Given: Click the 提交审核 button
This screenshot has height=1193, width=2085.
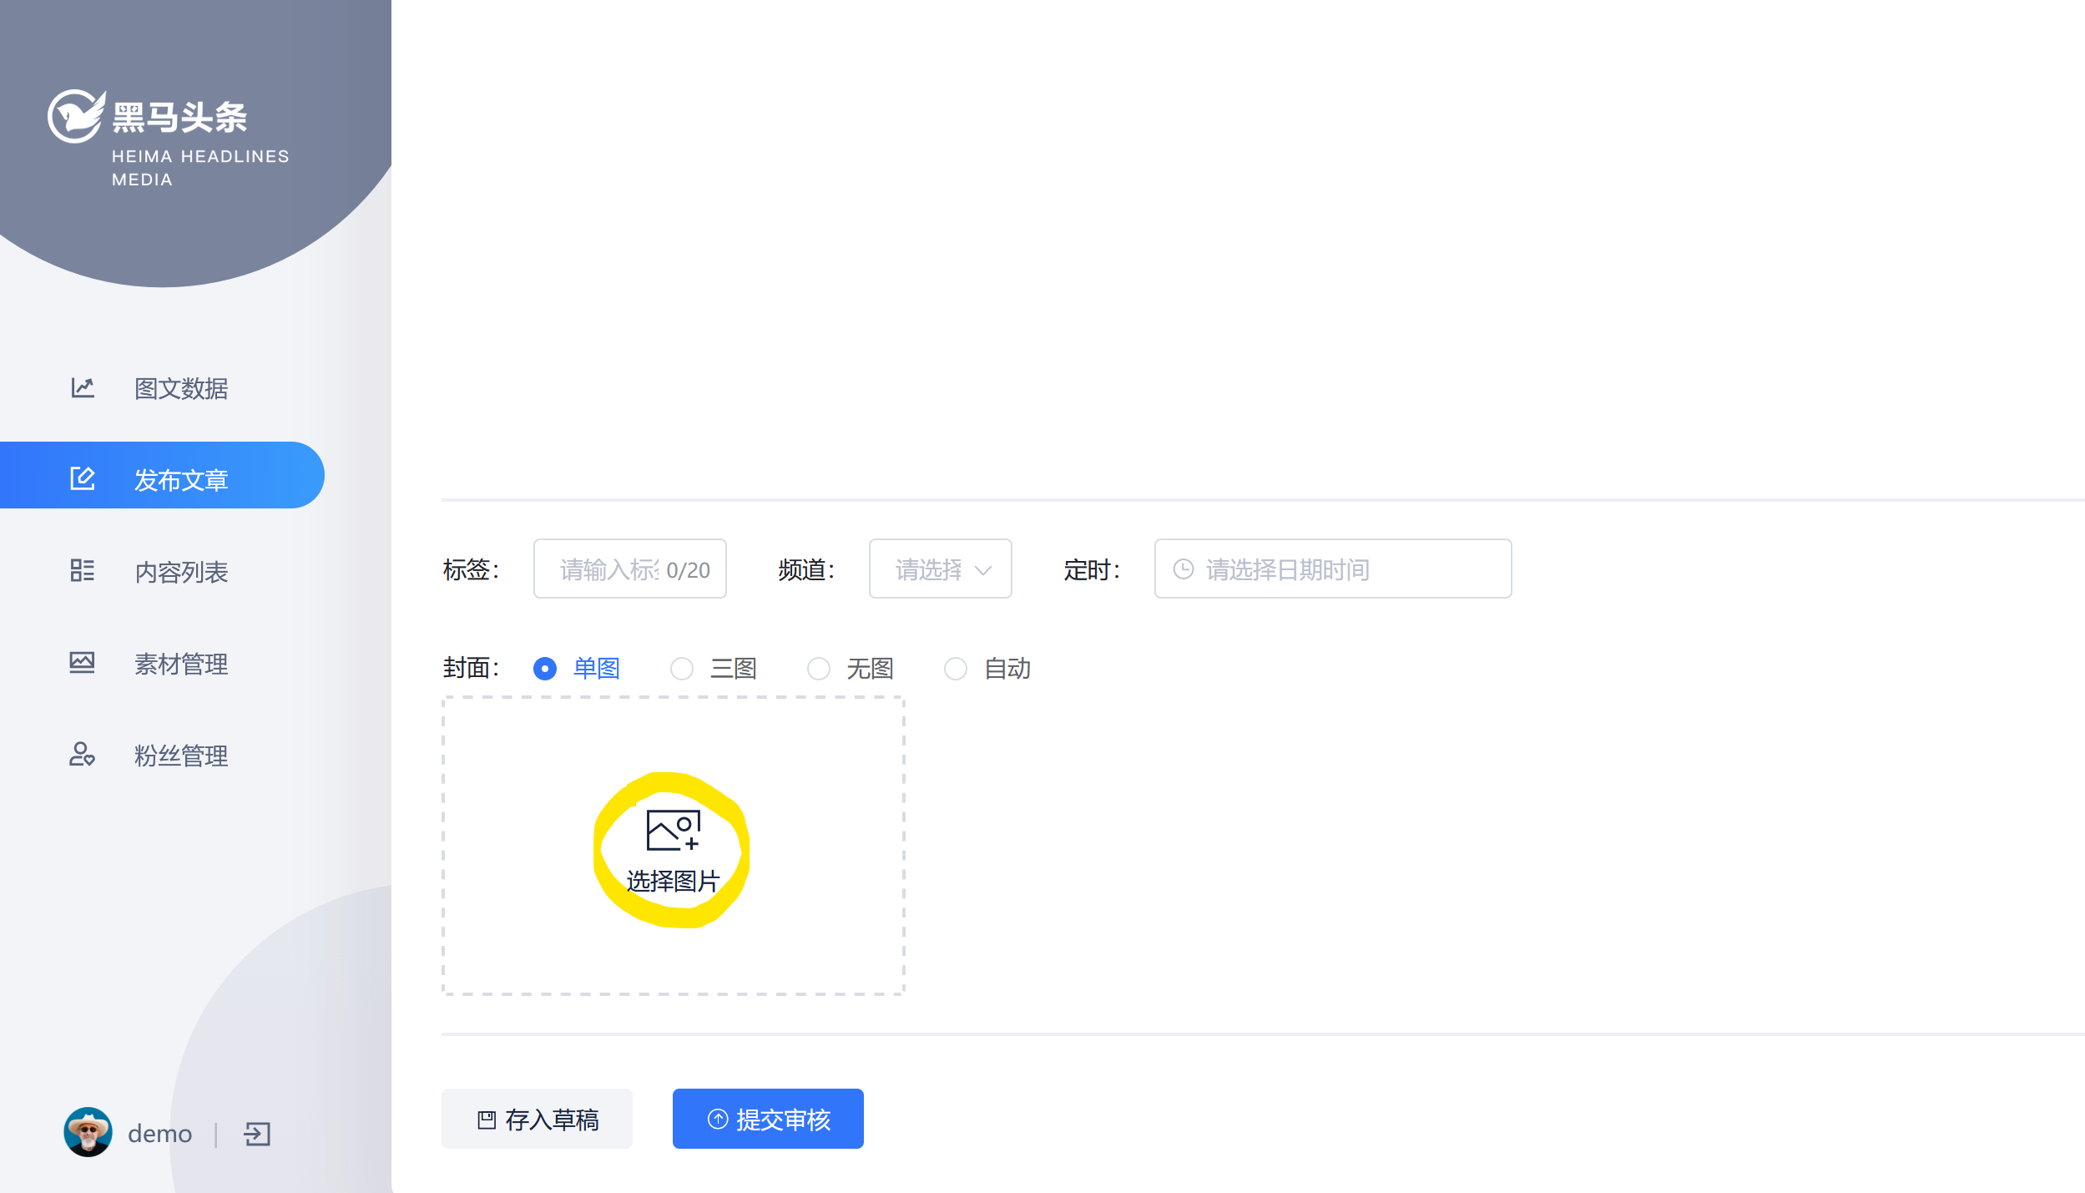Looking at the screenshot, I should (768, 1119).
